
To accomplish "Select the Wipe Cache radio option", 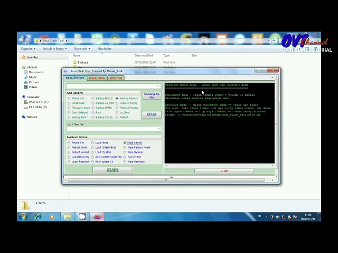I will [125, 143].
